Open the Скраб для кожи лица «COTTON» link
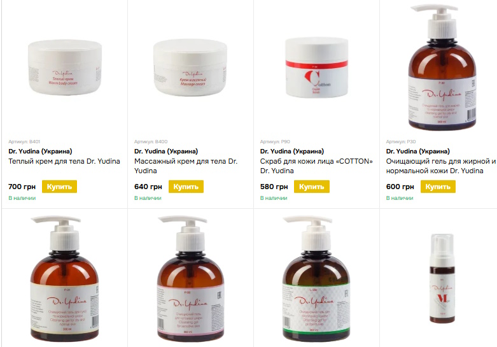The height and width of the screenshot is (347, 497). [x=316, y=166]
